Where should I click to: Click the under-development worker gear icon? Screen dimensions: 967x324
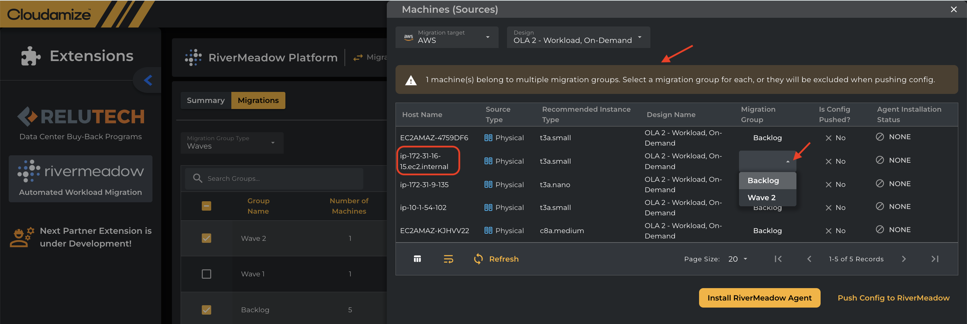click(22, 237)
